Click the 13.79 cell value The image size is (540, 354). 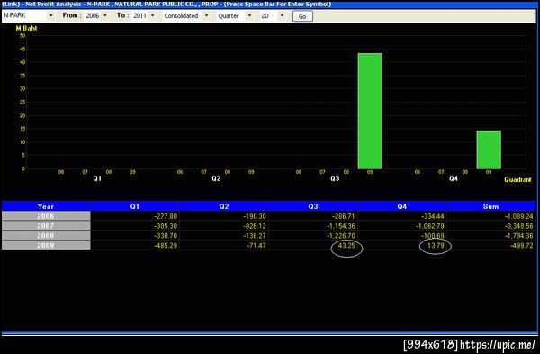436,245
